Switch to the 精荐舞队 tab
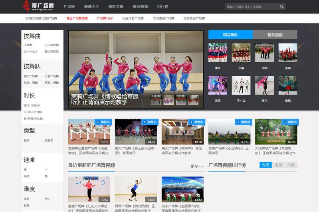The height and width of the screenshot is (212, 319). click(x=230, y=35)
